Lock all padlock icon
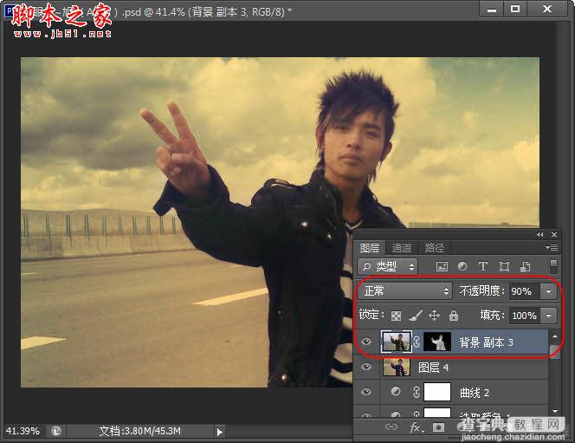Viewport: 575px width, 443px height. (453, 316)
